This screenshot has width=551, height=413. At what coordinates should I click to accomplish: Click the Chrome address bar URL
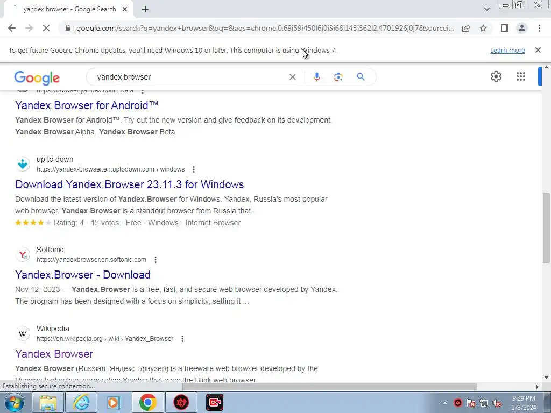click(x=265, y=28)
